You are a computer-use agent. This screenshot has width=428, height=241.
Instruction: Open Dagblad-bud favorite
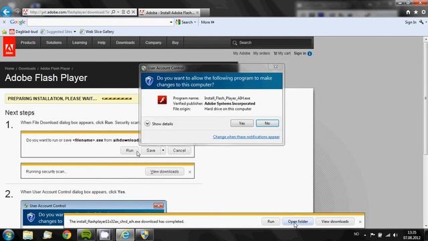point(23,31)
